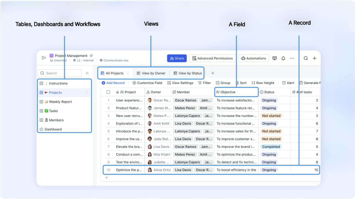This screenshot has width=355, height=199.
Task: Toggle the sidebar menu icon top left
Action: 44,58
